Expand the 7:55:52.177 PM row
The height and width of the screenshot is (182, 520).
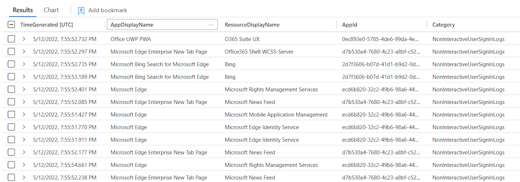point(24,153)
